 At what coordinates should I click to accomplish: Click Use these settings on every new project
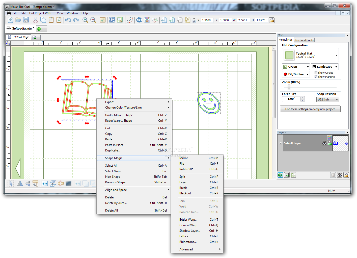tap(310, 109)
